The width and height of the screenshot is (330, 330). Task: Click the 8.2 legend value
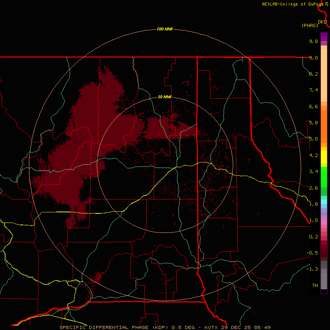click(313, 74)
